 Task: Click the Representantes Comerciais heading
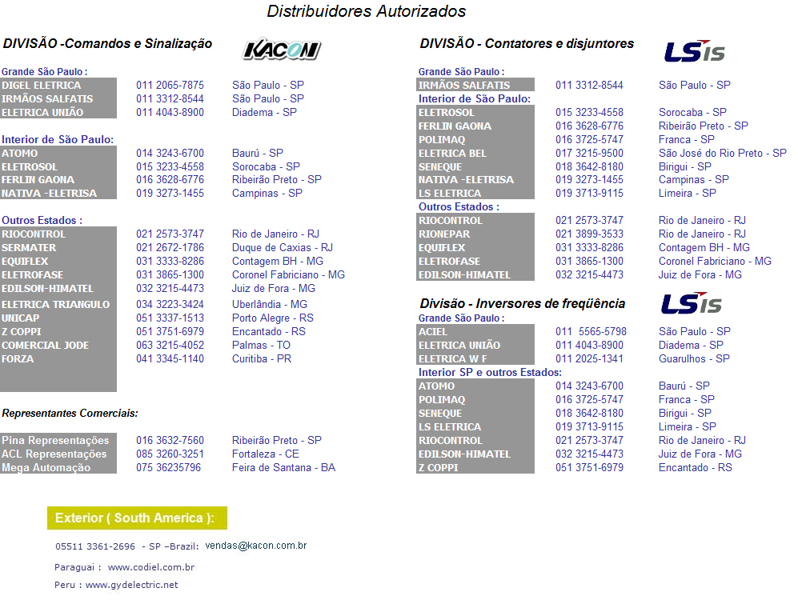pos(70,413)
